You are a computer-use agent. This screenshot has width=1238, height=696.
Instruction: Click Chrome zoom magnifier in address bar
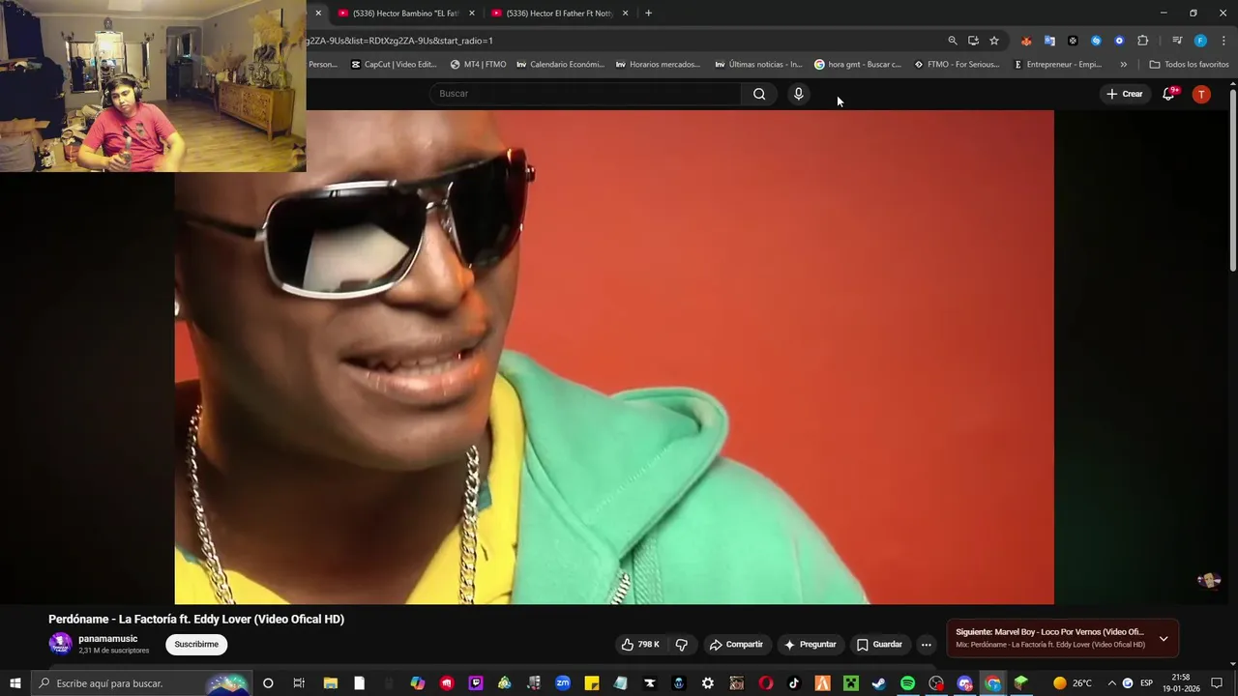(x=953, y=41)
